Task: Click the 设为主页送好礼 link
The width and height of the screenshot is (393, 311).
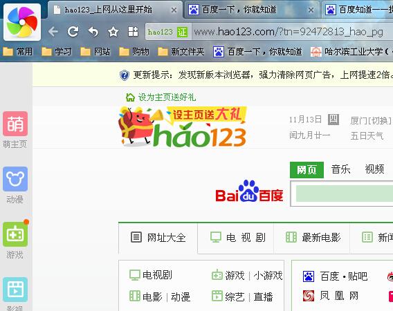Action: 167,97
